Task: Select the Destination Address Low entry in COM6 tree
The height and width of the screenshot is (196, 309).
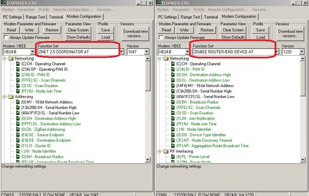Action: [203, 80]
